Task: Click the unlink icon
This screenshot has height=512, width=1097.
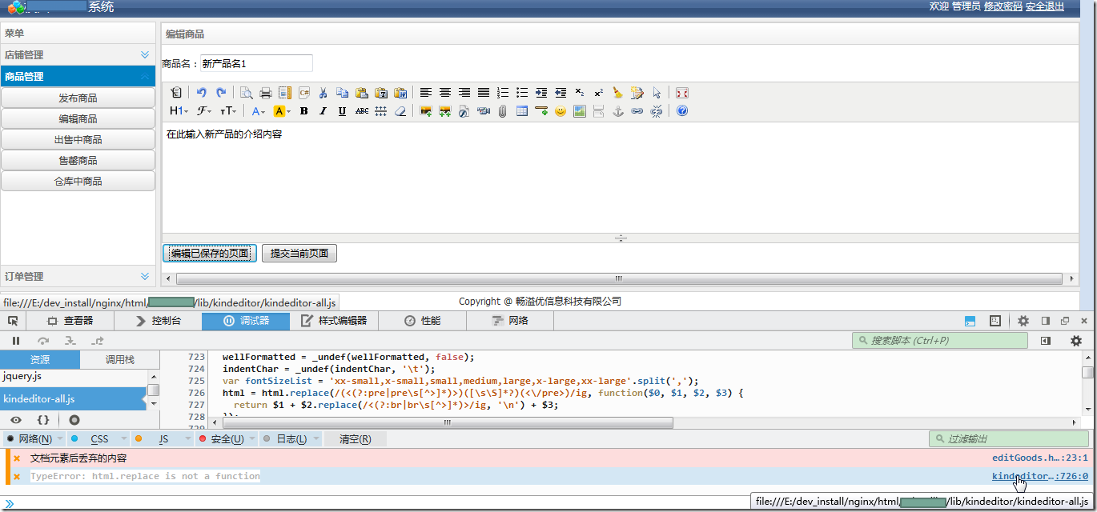Action: [656, 111]
